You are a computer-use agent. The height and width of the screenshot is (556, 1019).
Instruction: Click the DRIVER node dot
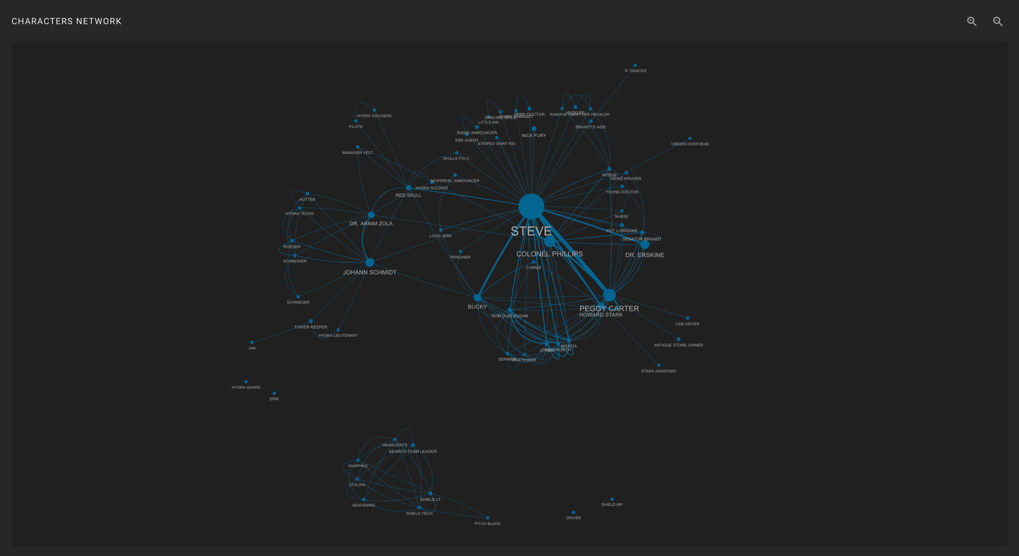tap(573, 512)
